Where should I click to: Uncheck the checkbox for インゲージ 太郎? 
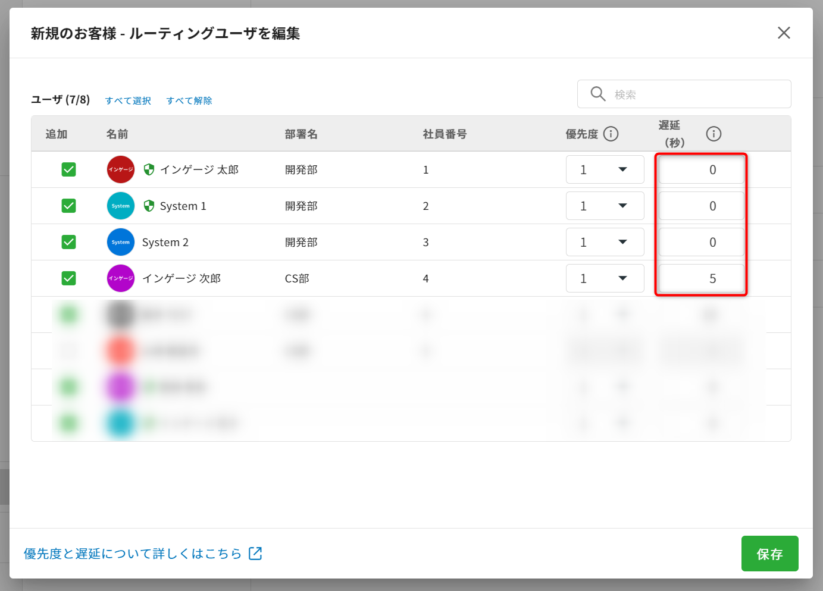pyautogui.click(x=69, y=169)
